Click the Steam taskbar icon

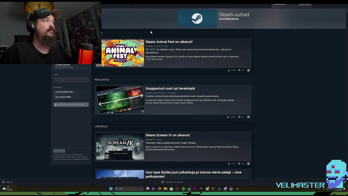(189, 189)
